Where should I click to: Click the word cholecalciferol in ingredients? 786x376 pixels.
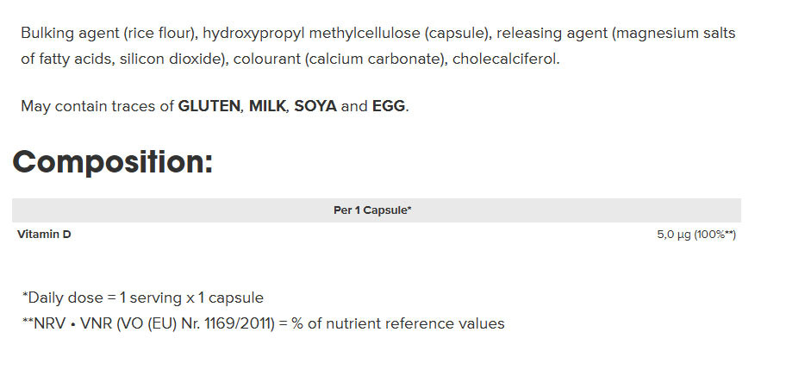click(x=504, y=60)
